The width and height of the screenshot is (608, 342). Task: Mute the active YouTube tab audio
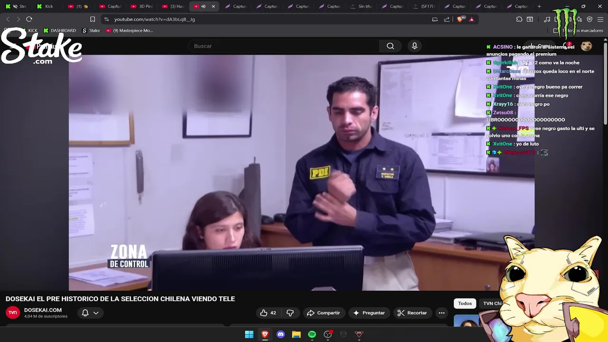click(203, 7)
